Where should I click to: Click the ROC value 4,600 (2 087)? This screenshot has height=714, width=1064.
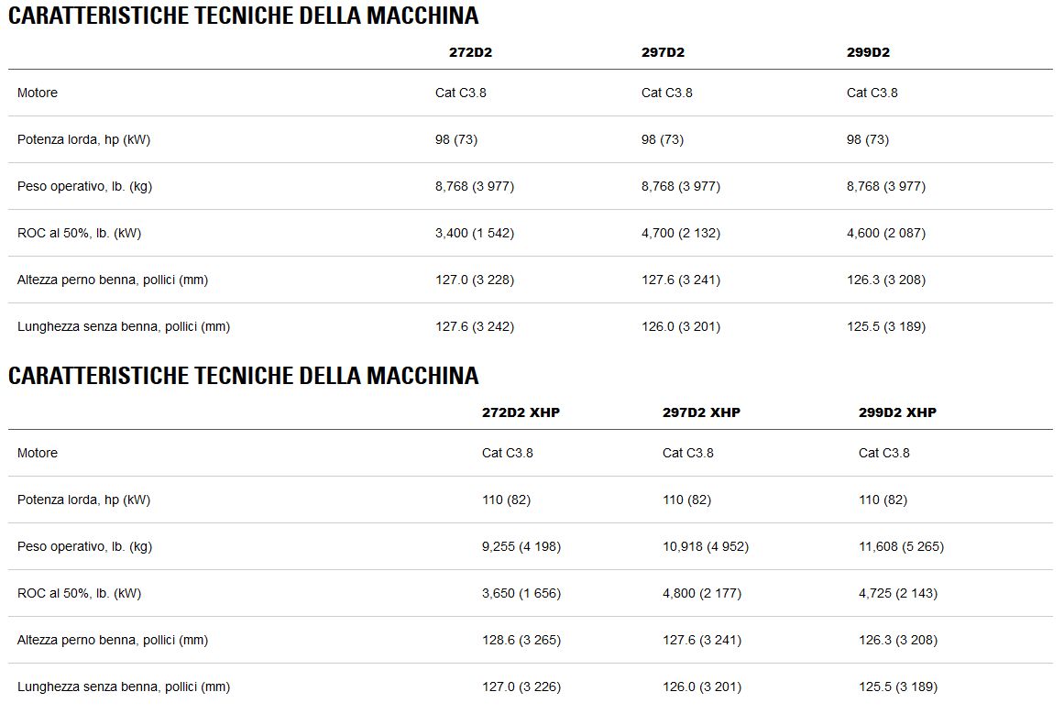point(886,233)
